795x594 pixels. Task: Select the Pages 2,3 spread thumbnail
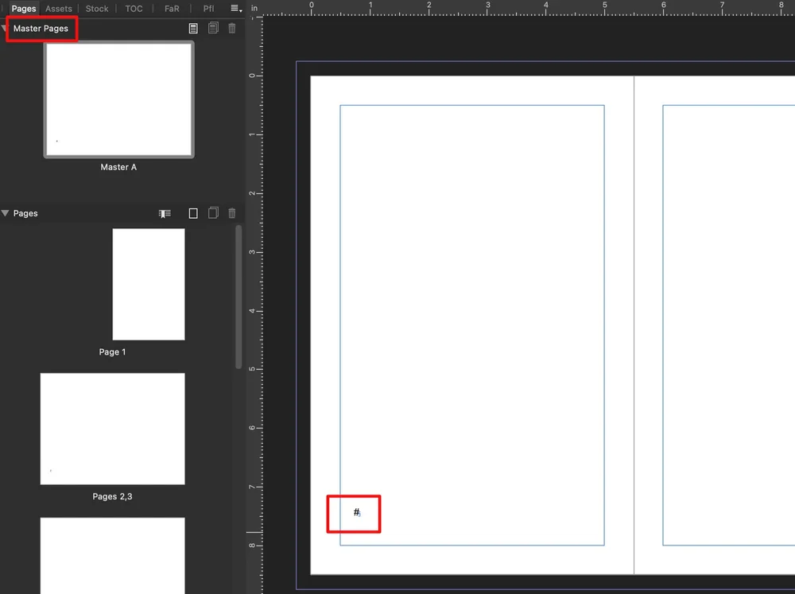point(112,429)
